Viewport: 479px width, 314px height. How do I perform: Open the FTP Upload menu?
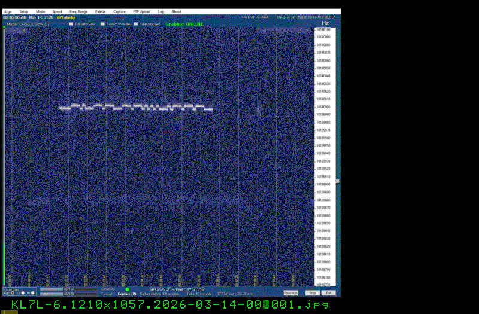[141, 11]
